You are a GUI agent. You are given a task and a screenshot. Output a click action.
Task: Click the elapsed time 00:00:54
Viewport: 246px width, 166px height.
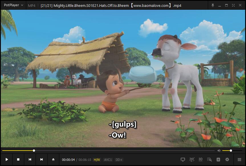tap(68, 160)
